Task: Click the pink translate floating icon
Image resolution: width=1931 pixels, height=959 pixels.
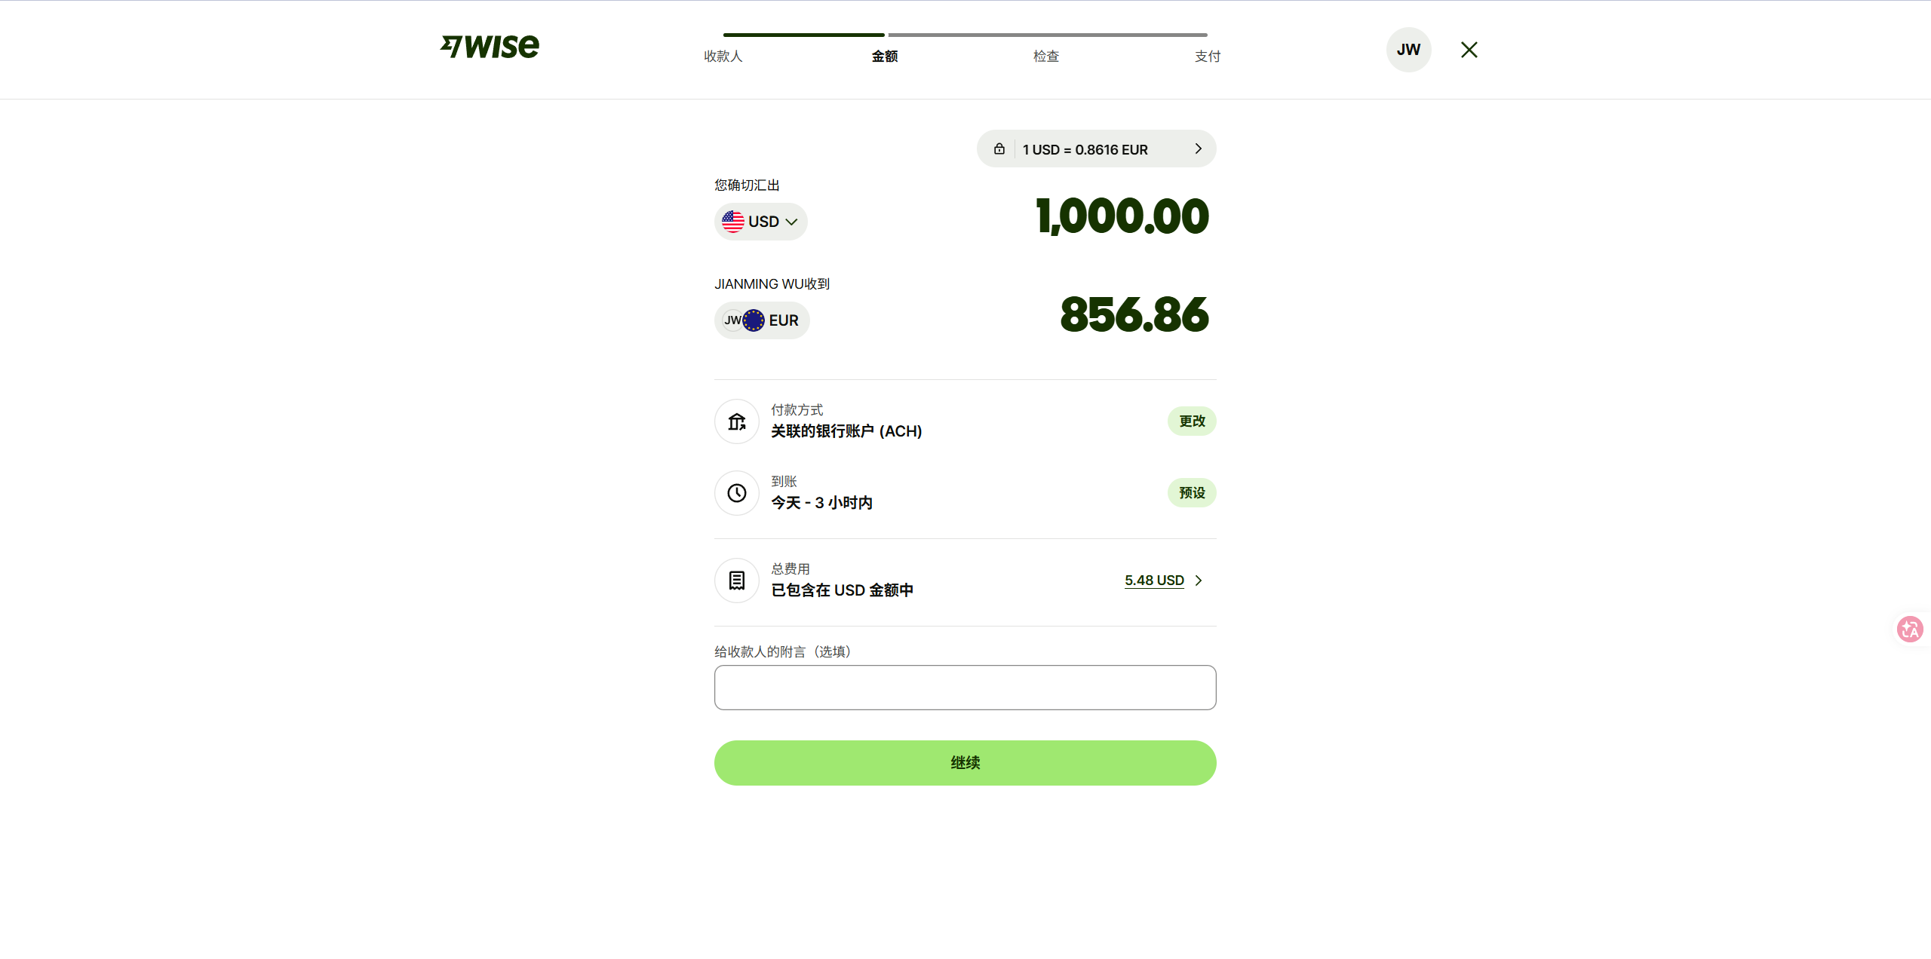Action: [1910, 630]
